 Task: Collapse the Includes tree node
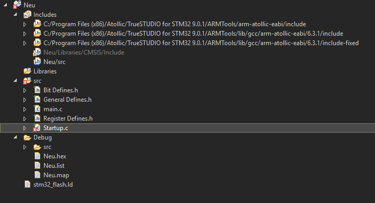click(x=15, y=14)
